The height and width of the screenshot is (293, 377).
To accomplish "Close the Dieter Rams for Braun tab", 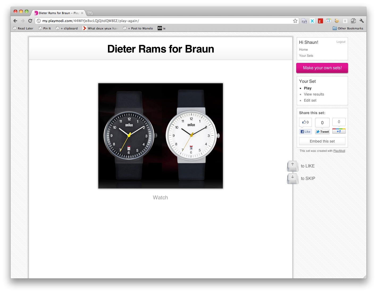I will [x=82, y=13].
